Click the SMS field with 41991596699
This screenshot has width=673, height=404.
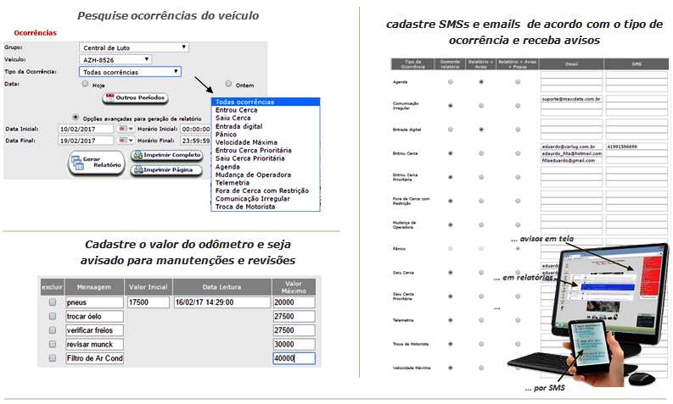[637, 147]
